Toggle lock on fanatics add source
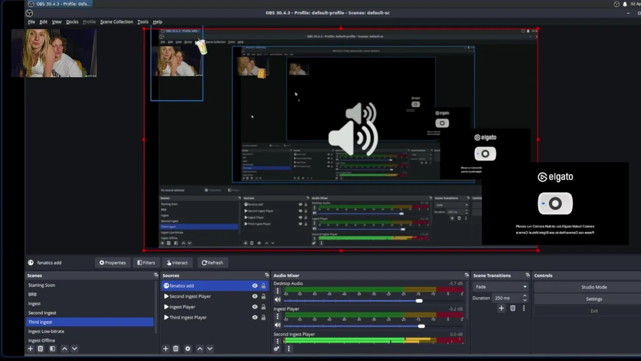 (x=263, y=286)
